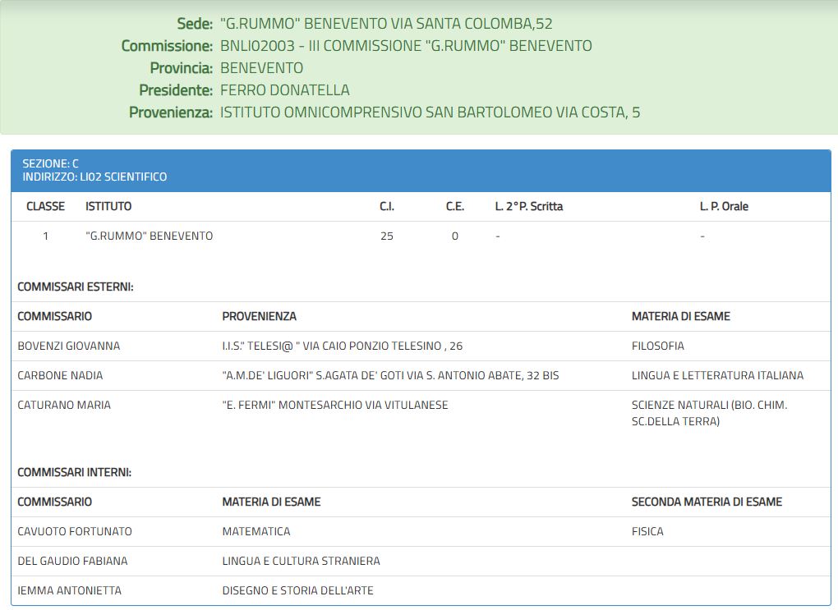Click the commissario IEMMA ANTONIETTA
The image size is (838, 610).
click(x=70, y=590)
